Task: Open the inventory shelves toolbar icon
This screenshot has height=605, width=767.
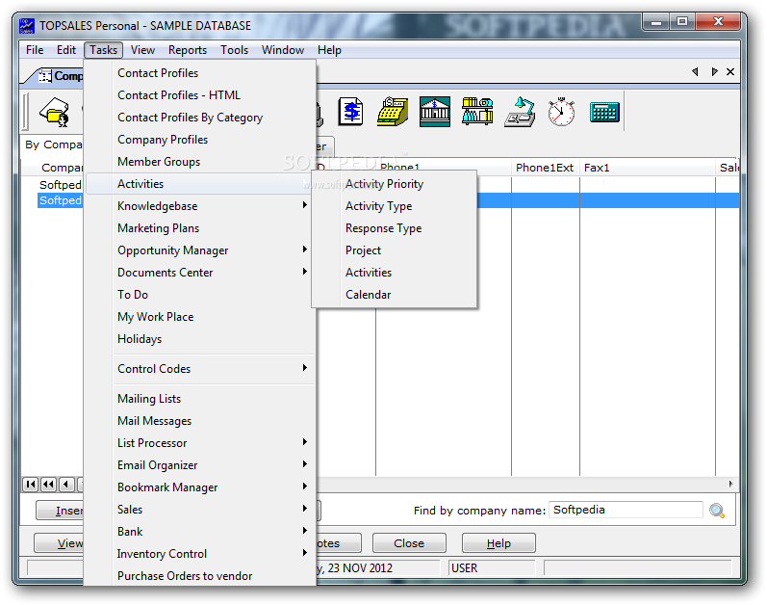Action: click(477, 111)
